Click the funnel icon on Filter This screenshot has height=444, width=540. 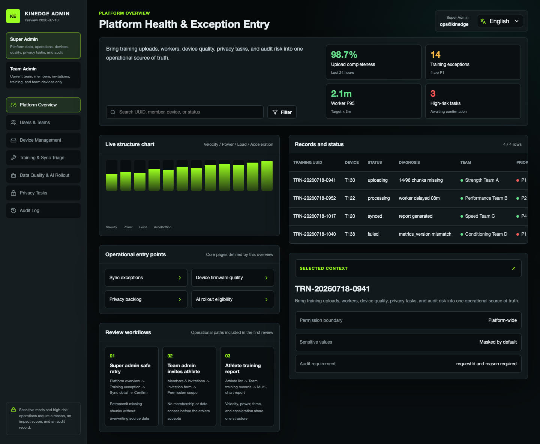click(275, 112)
